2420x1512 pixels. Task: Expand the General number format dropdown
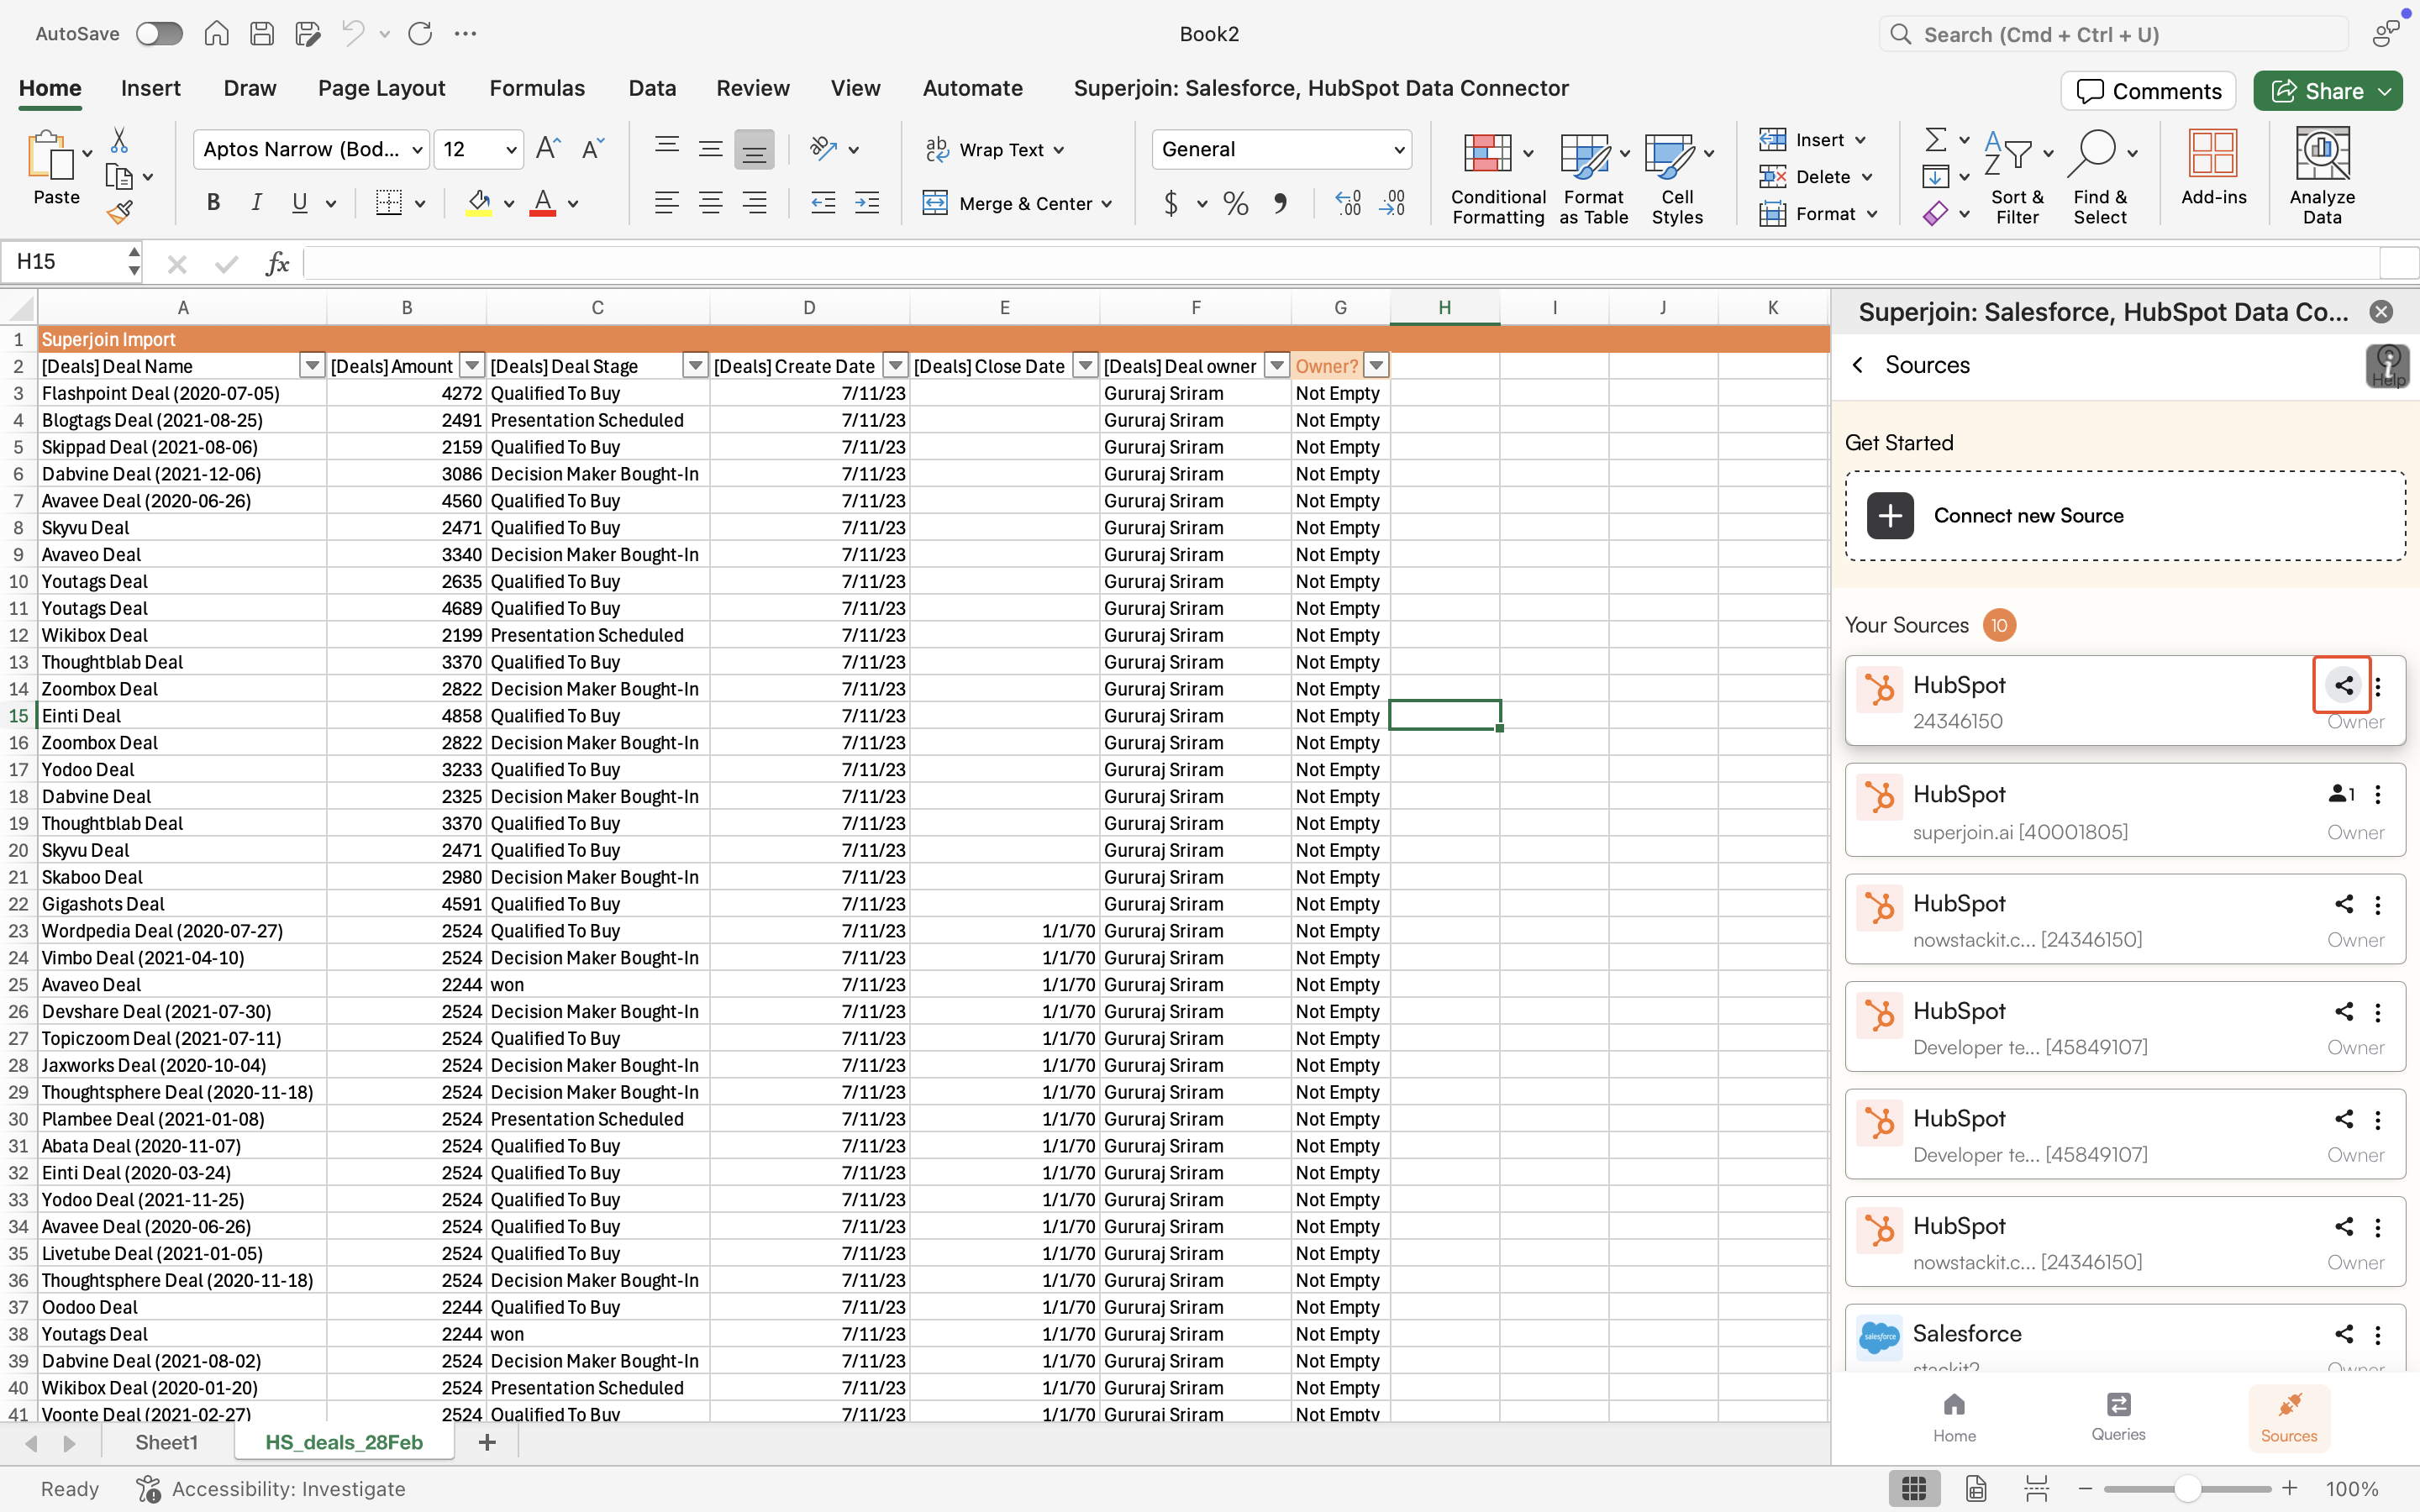pyautogui.click(x=1399, y=150)
